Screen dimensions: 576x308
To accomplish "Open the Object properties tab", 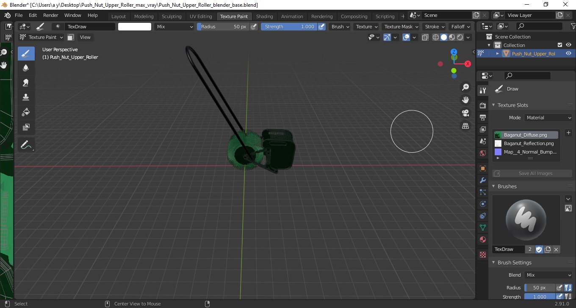I will click(482, 168).
